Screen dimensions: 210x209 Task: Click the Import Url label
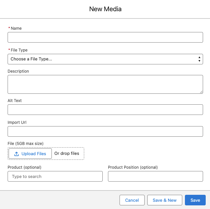(x=17, y=122)
